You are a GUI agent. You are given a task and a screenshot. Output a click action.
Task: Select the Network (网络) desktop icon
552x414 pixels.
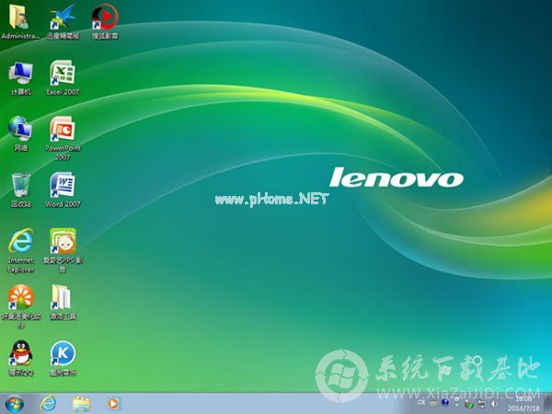[21, 134]
